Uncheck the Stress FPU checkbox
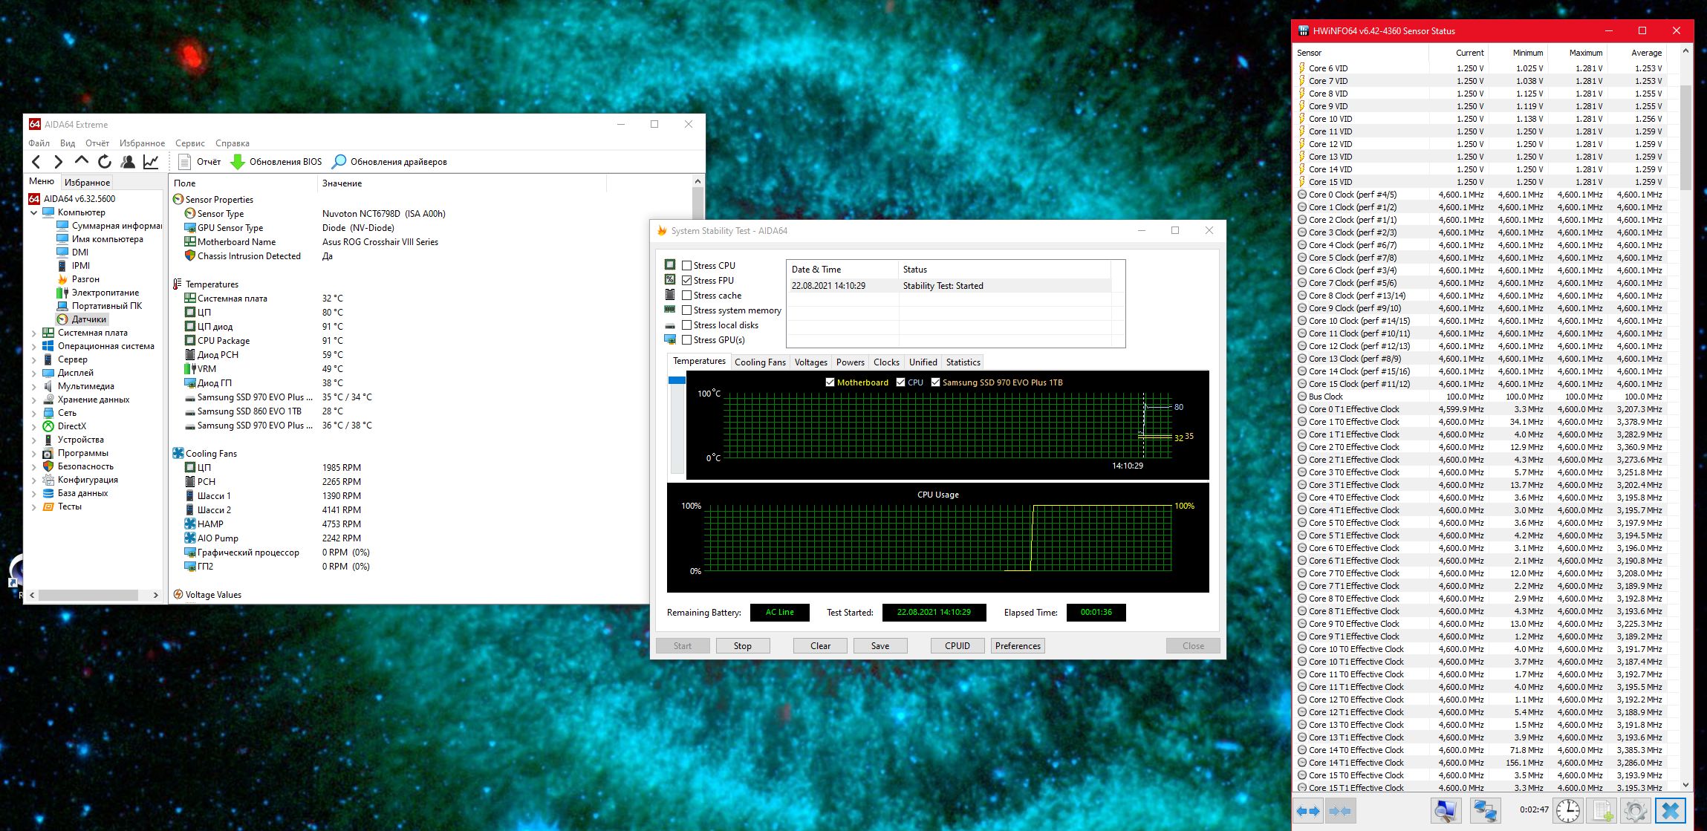 click(x=687, y=280)
